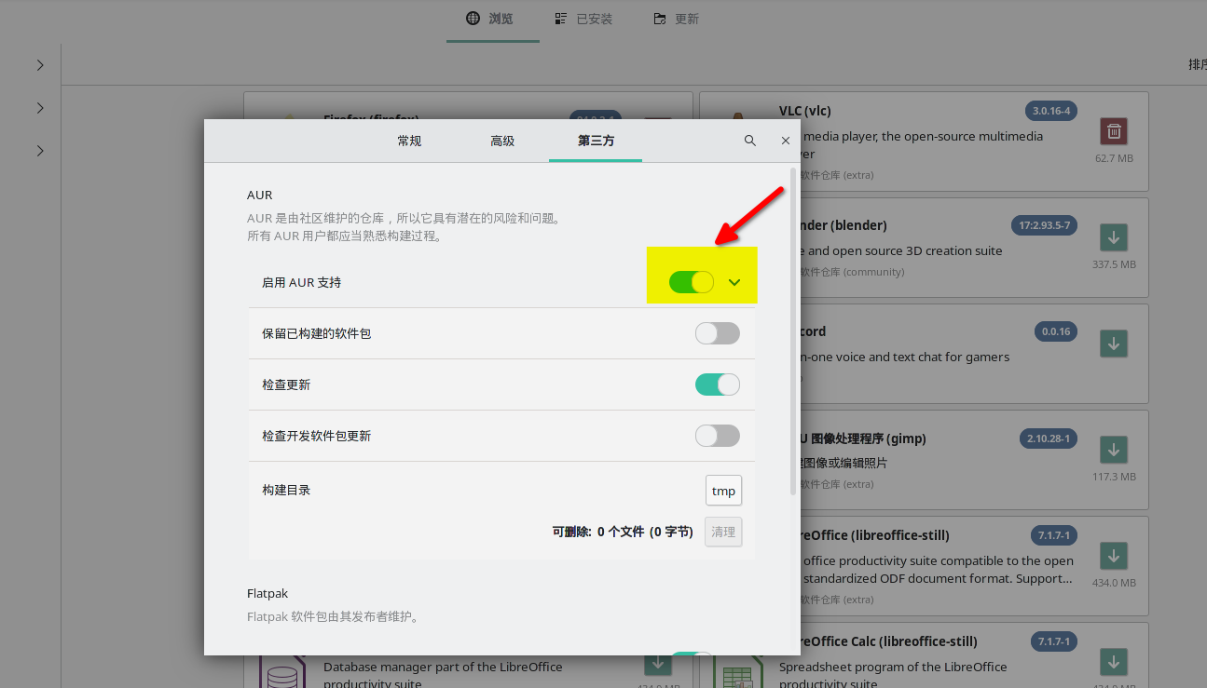
Task: Click the Blender version badge 17:2.93.5-7
Action: point(1044,225)
